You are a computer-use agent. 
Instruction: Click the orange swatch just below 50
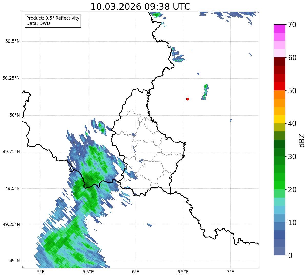click(x=279, y=95)
